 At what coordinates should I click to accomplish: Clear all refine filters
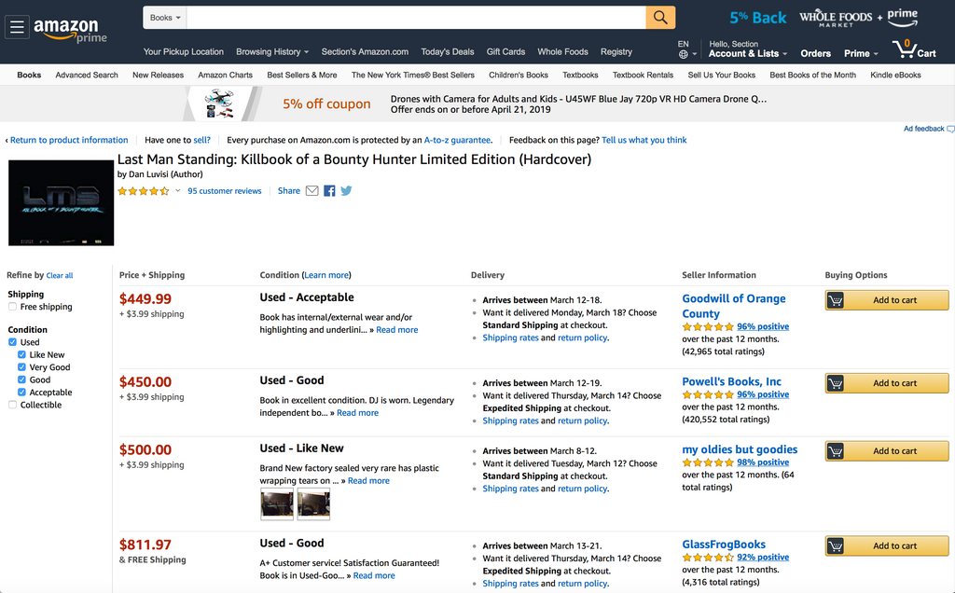click(60, 276)
